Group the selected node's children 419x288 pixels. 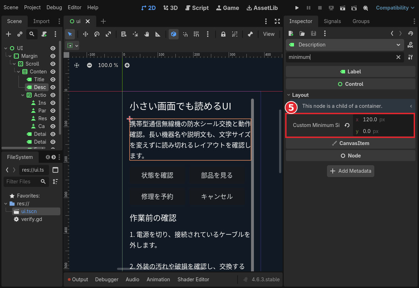click(x=235, y=34)
